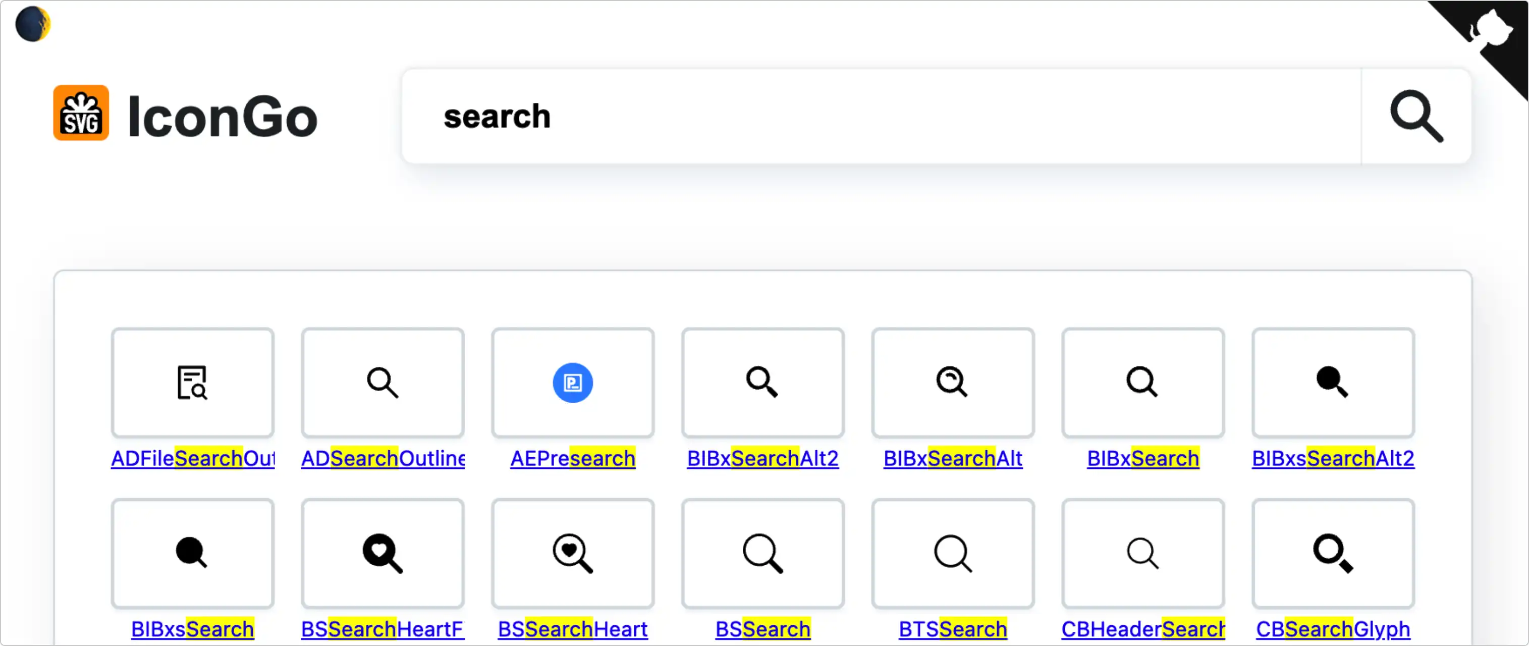Pick the CBSearchGlyph icon tile
This screenshot has height=646, width=1529.
(1333, 553)
